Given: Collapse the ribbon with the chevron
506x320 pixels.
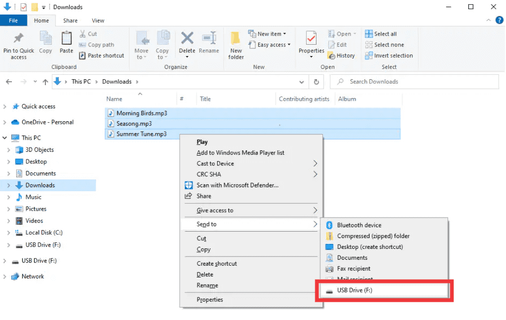Looking at the screenshot, I should point(489,20).
